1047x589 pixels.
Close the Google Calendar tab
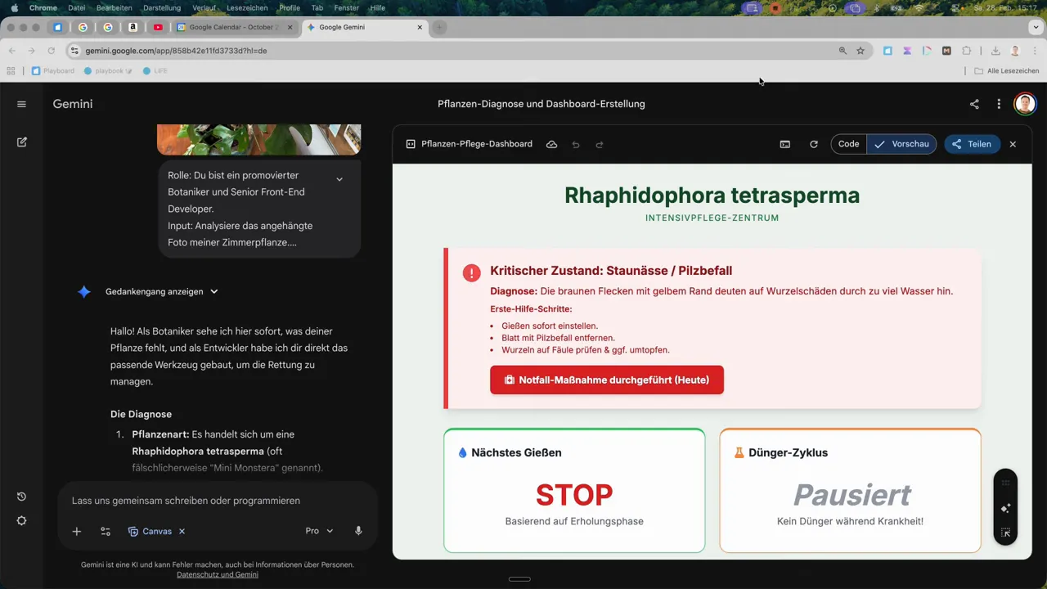290,27
